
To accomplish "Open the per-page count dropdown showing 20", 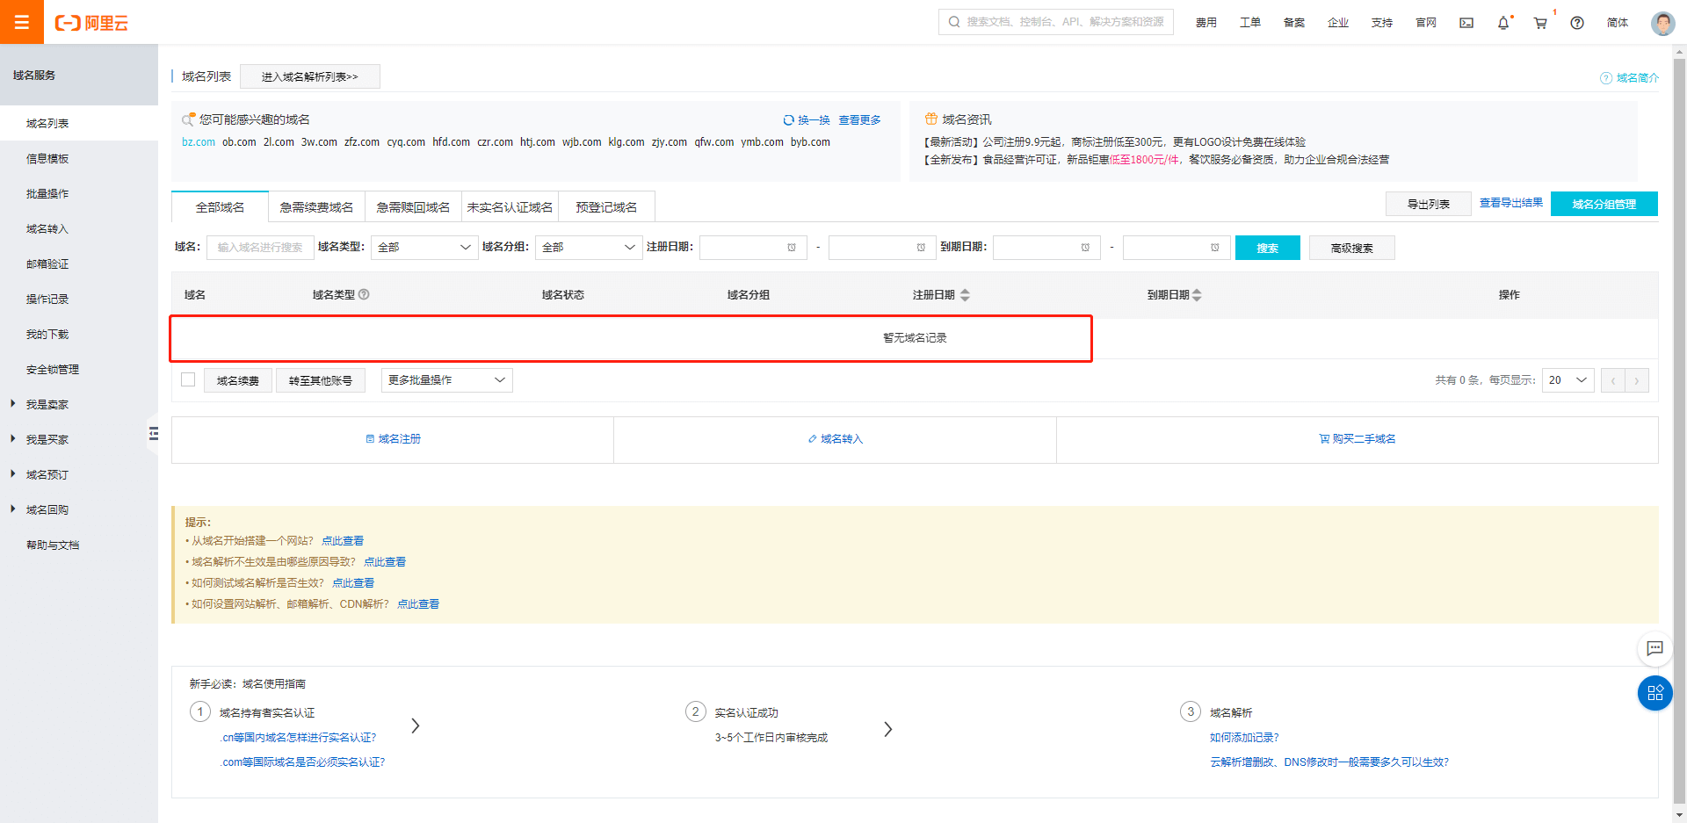I will [x=1568, y=380].
